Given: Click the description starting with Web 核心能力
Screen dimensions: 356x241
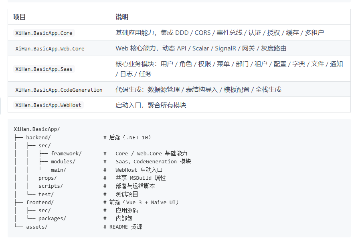Looking at the screenshot, I should (201, 48).
